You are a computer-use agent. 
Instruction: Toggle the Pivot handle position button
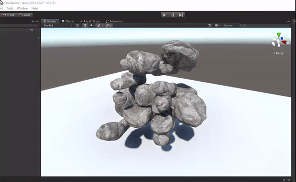[x=8, y=15]
